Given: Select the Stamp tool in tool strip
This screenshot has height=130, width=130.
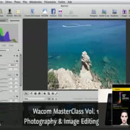Looking at the screenshot, I should click(x=40, y=93).
